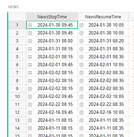Select stop time cell 2024-02-16 09:45

(x=52, y=112)
